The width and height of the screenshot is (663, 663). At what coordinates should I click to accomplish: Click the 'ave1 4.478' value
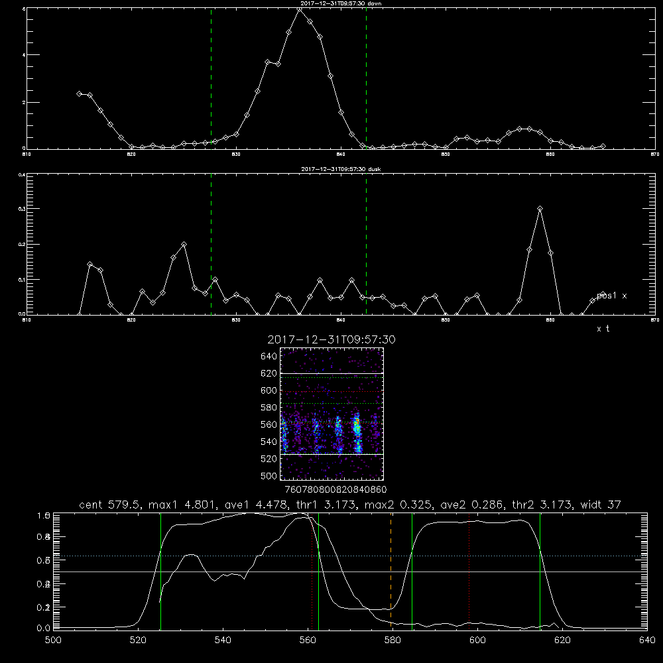[x=255, y=505]
